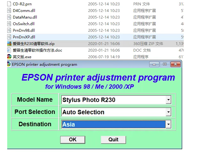Open the Port Selection dropdown arrow
The width and height of the screenshot is (201, 158).
tap(168, 112)
